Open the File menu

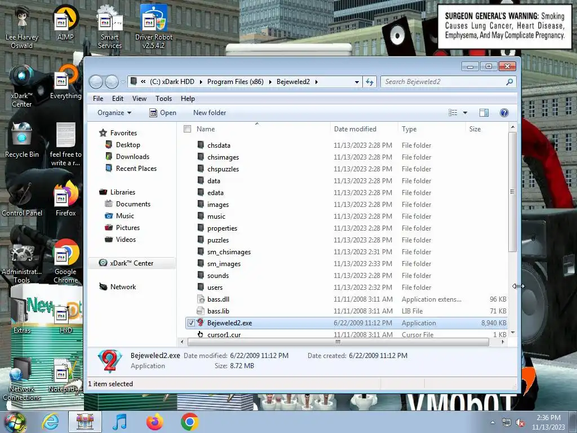98,99
